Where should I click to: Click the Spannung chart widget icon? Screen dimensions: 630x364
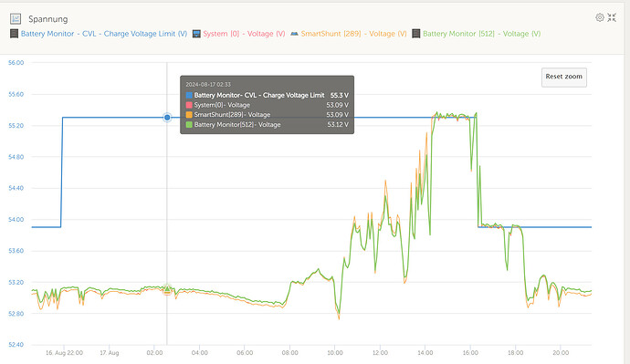tap(16, 18)
